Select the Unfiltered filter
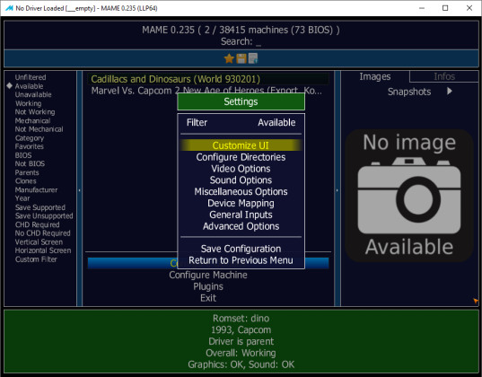The image size is (482, 377). click(x=31, y=77)
